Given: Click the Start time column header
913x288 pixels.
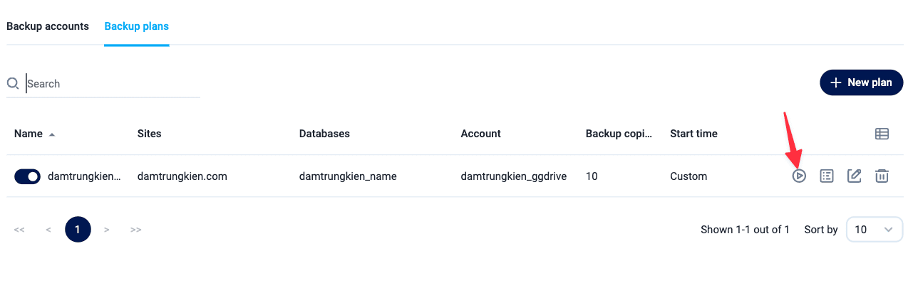Looking at the screenshot, I should click(x=693, y=134).
